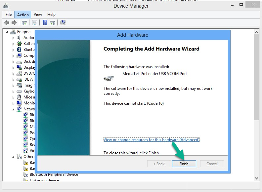
Task: Click "MediaTek PreLoader USB VCOM Port" text
Action: (x=154, y=74)
